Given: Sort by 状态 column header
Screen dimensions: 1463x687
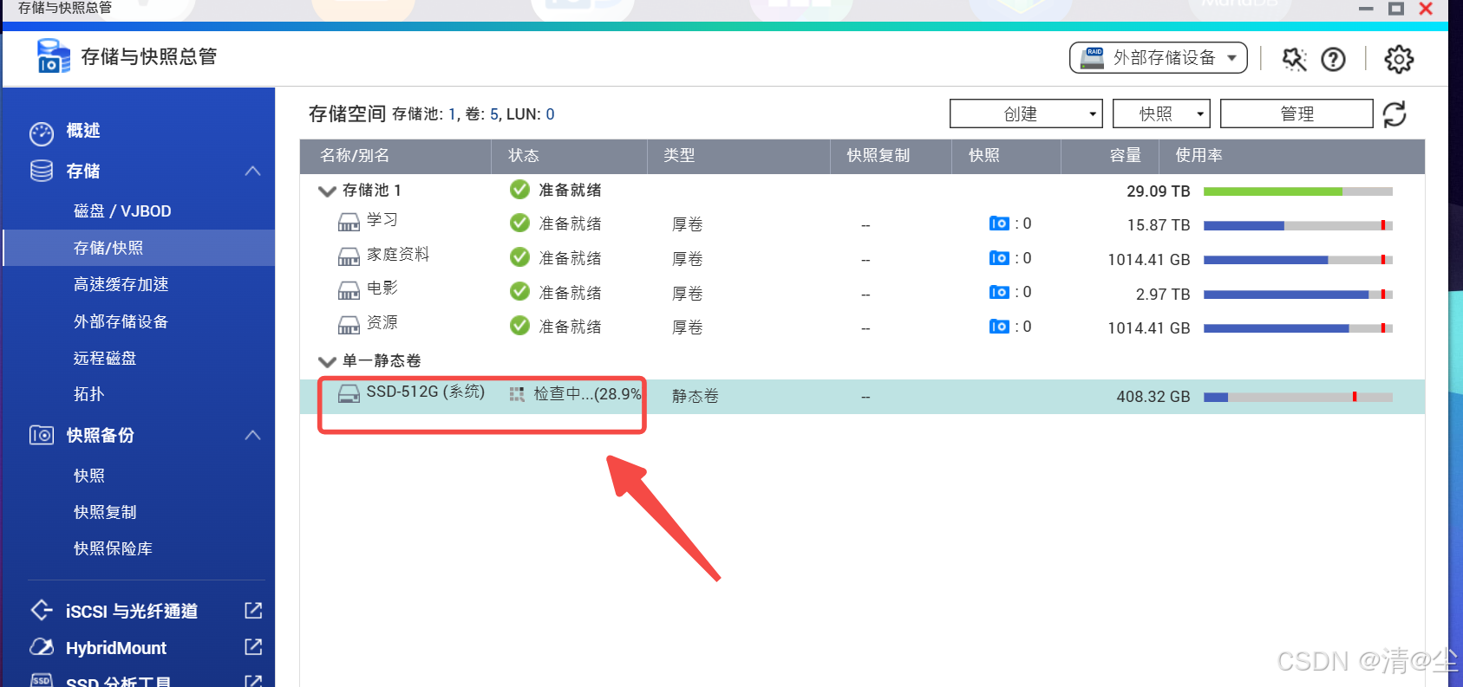Looking at the screenshot, I should [x=524, y=155].
